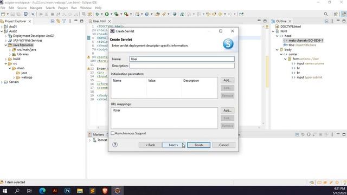Expand the webapp folder node
The height and width of the screenshot is (195, 347).
pos(14,77)
